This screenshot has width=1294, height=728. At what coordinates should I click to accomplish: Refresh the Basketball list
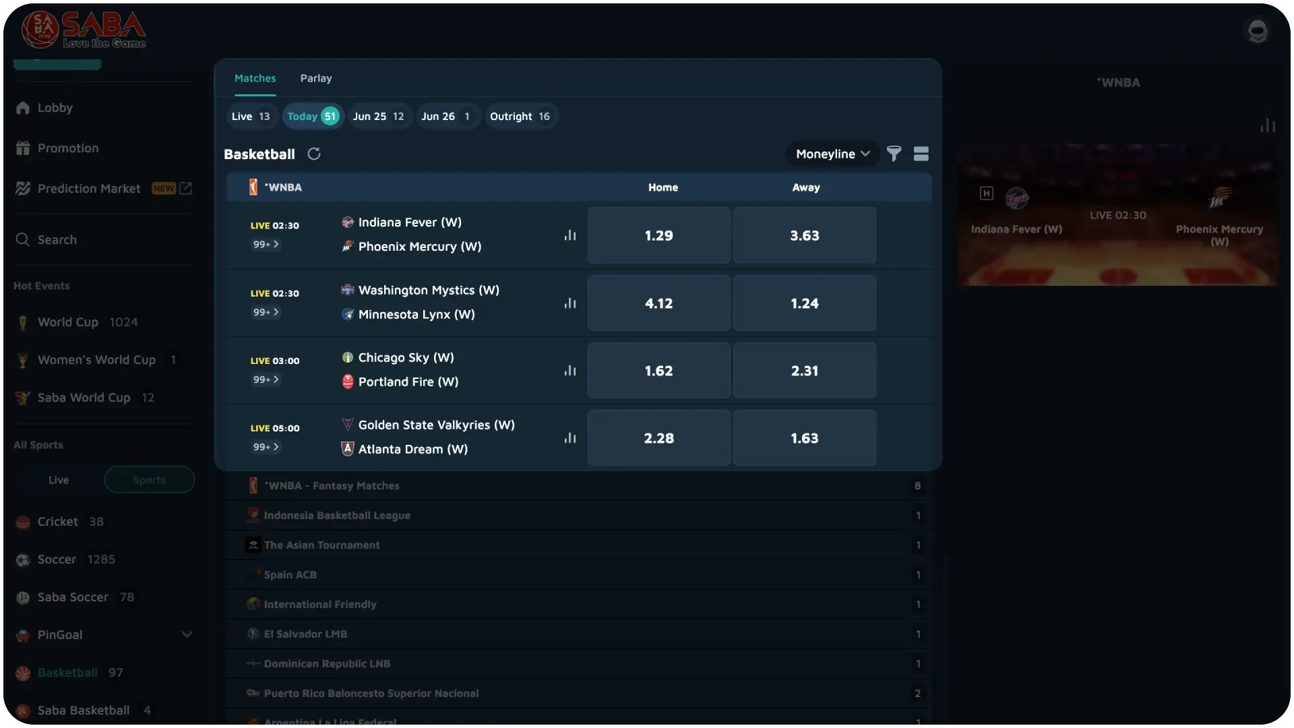[x=314, y=154]
